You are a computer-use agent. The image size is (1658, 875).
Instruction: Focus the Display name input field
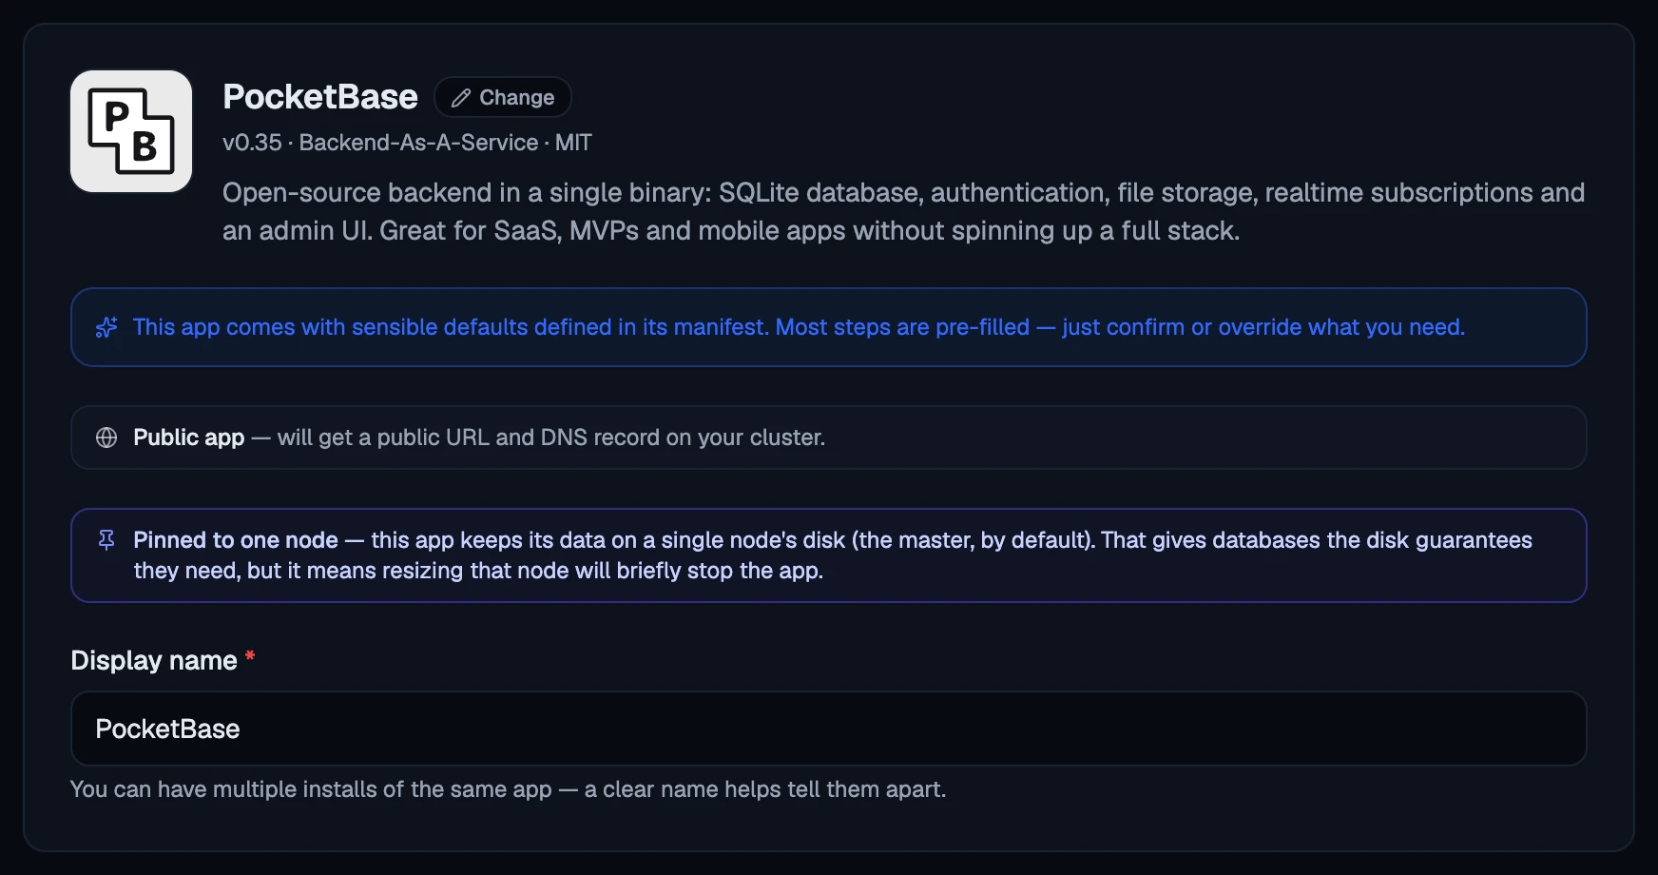pos(828,729)
